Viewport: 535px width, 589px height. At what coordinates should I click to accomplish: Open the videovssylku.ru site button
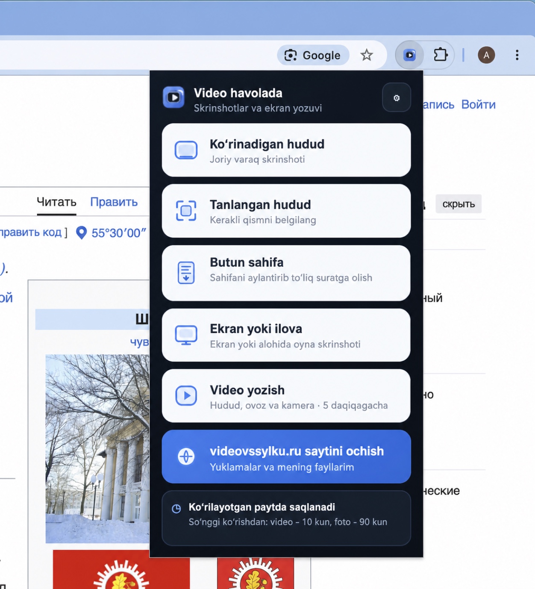point(286,456)
